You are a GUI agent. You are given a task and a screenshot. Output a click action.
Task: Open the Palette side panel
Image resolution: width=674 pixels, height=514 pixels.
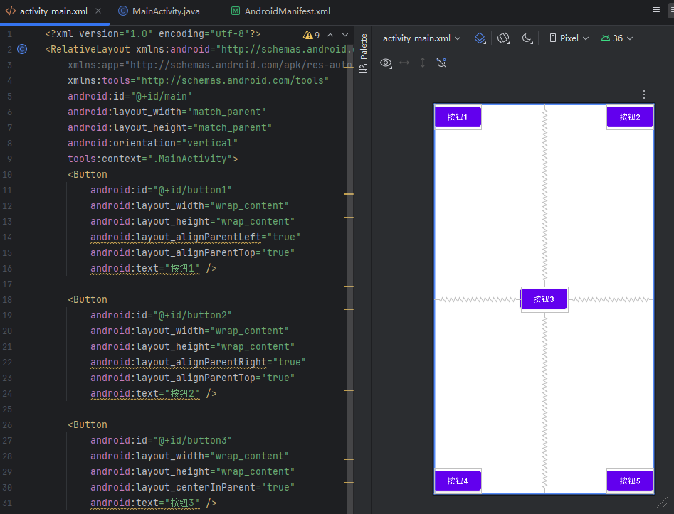(363, 53)
